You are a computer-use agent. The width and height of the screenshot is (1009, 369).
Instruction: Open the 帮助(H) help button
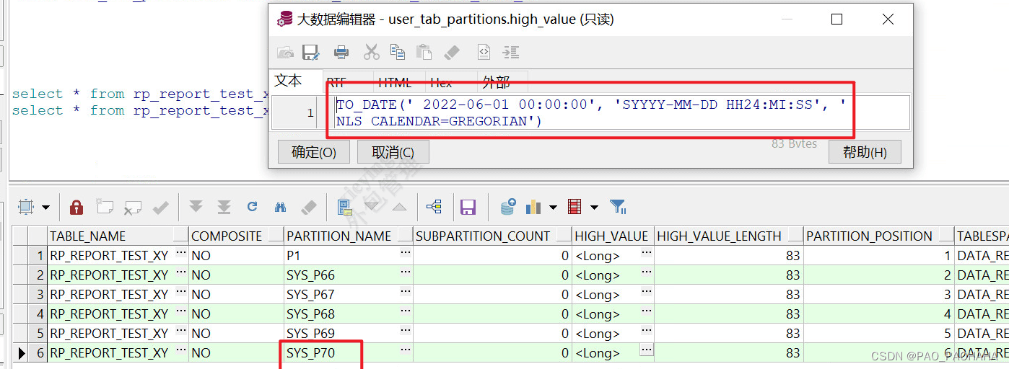coord(864,152)
